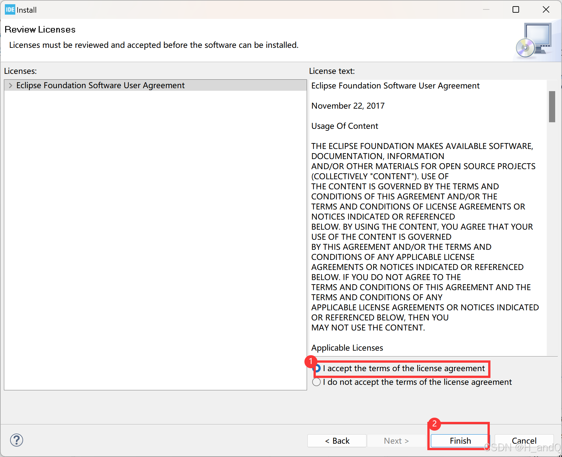Go back with the Back button

coord(337,441)
